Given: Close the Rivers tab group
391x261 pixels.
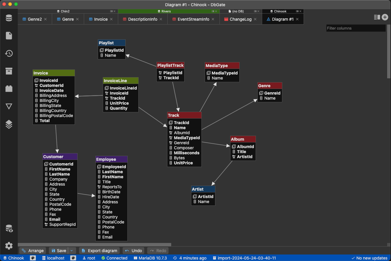Looking at the screenshot, I should pyautogui.click(x=217, y=11).
